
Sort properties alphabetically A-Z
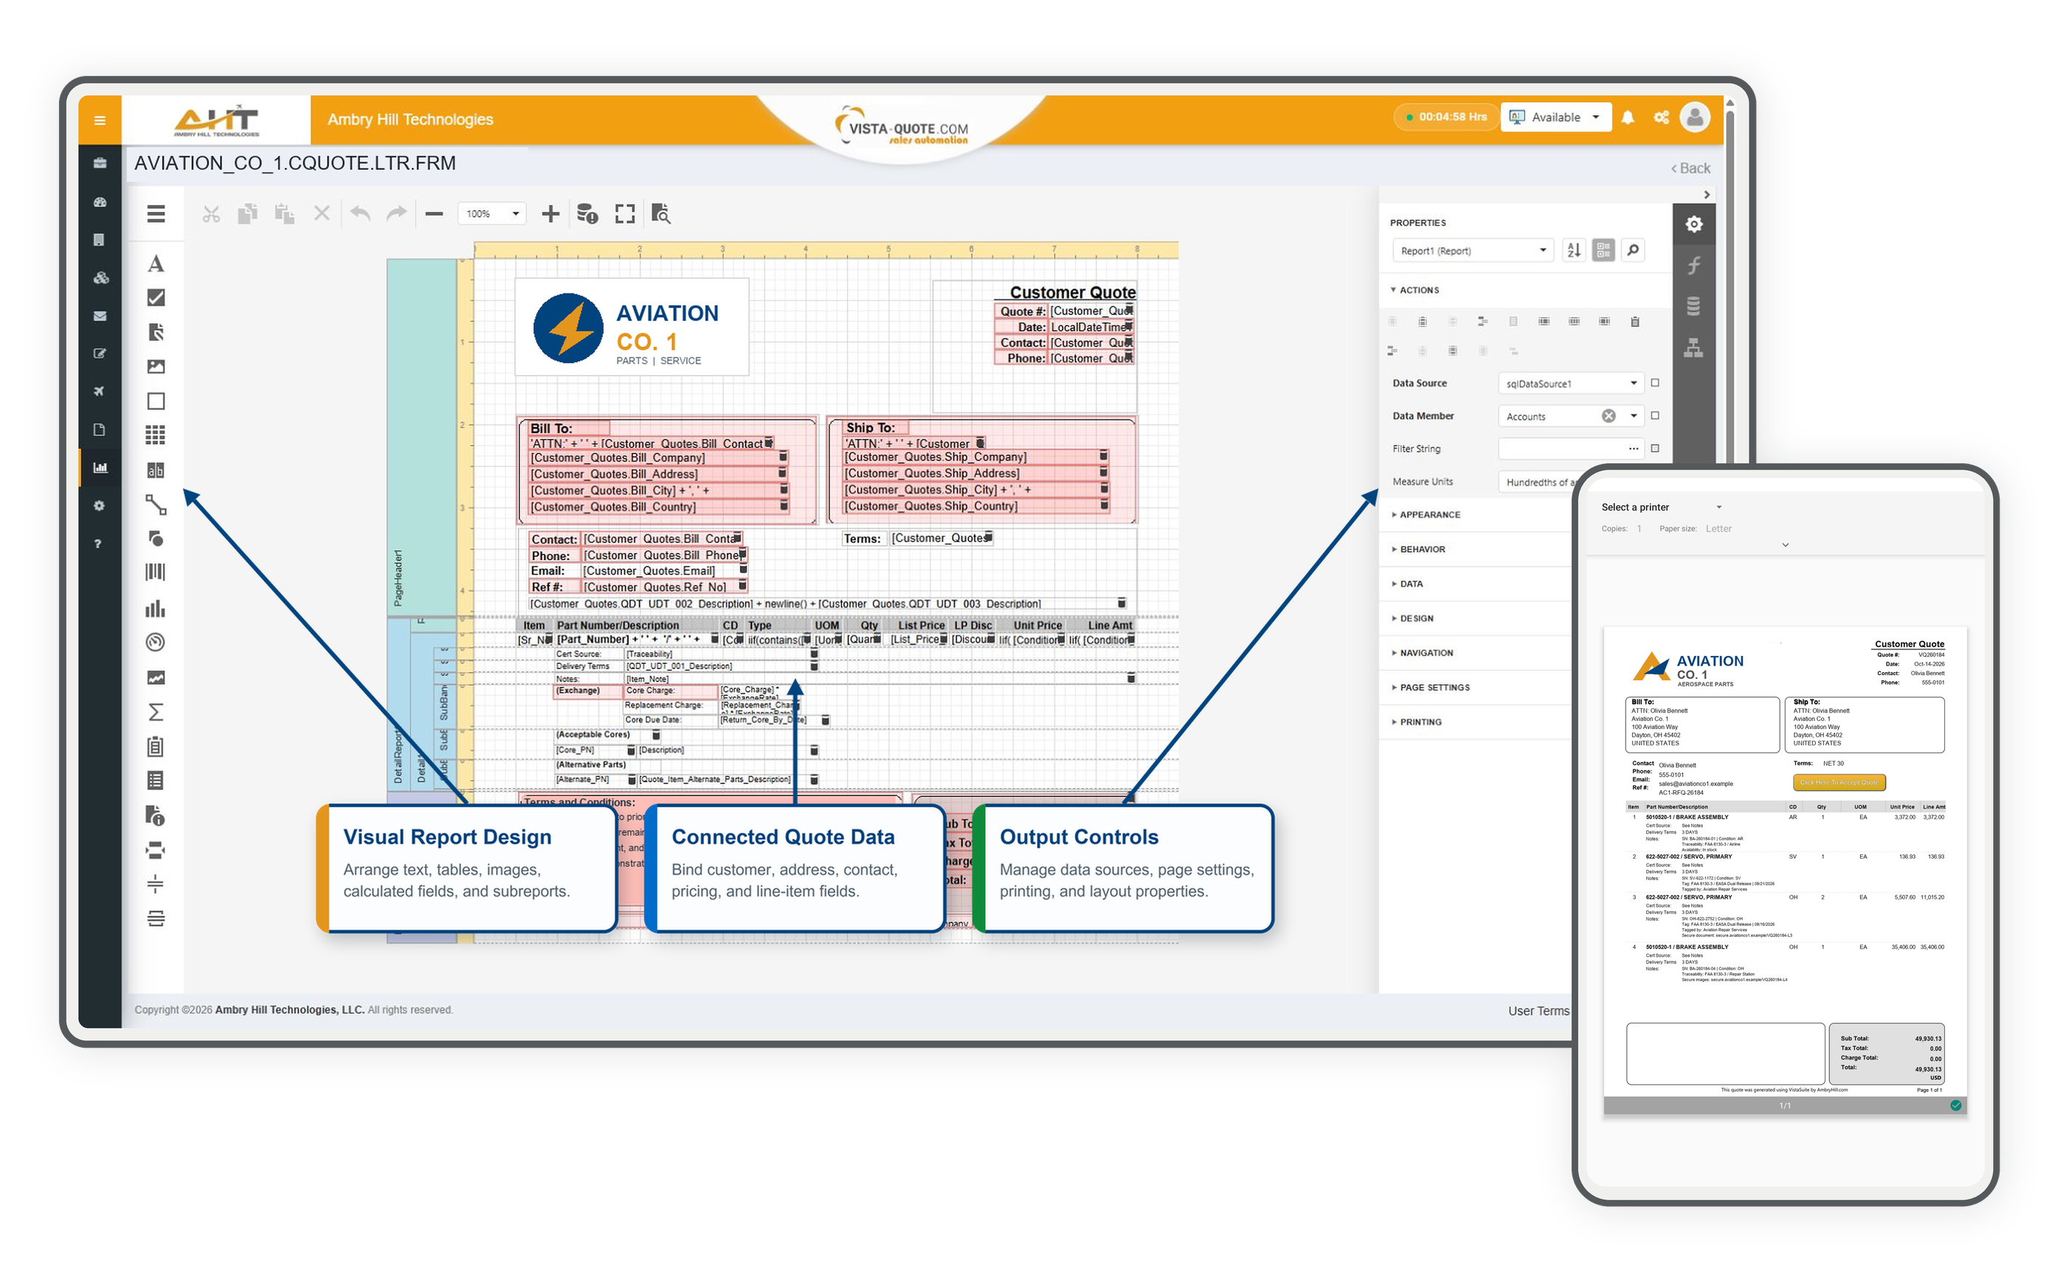pos(1576,251)
